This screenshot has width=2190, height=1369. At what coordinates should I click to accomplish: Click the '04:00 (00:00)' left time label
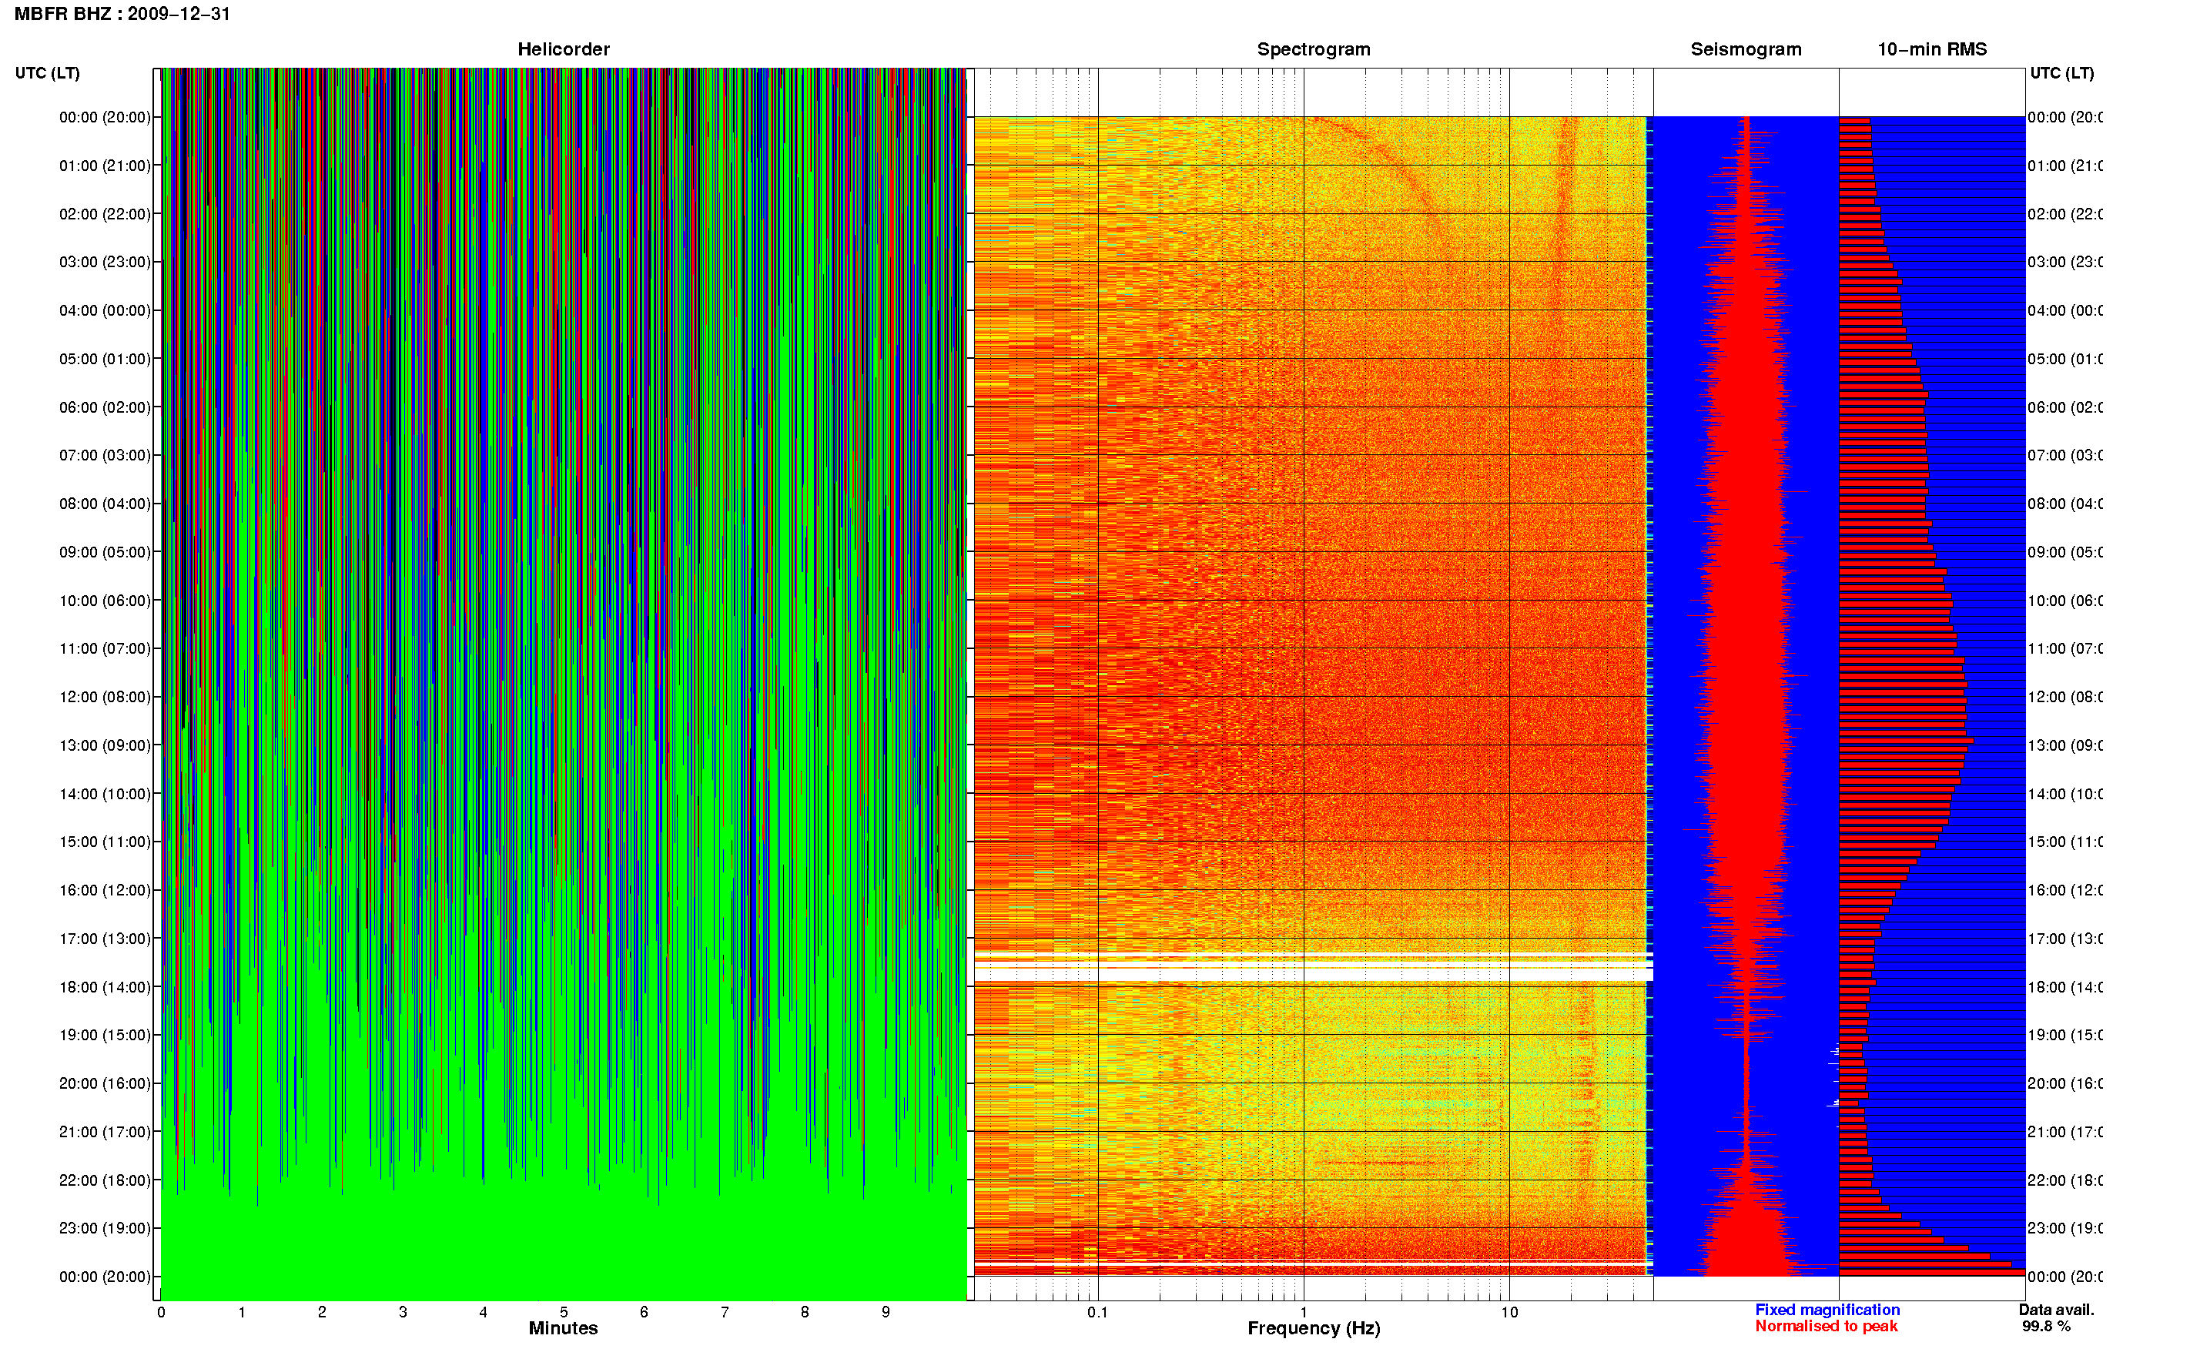[105, 310]
